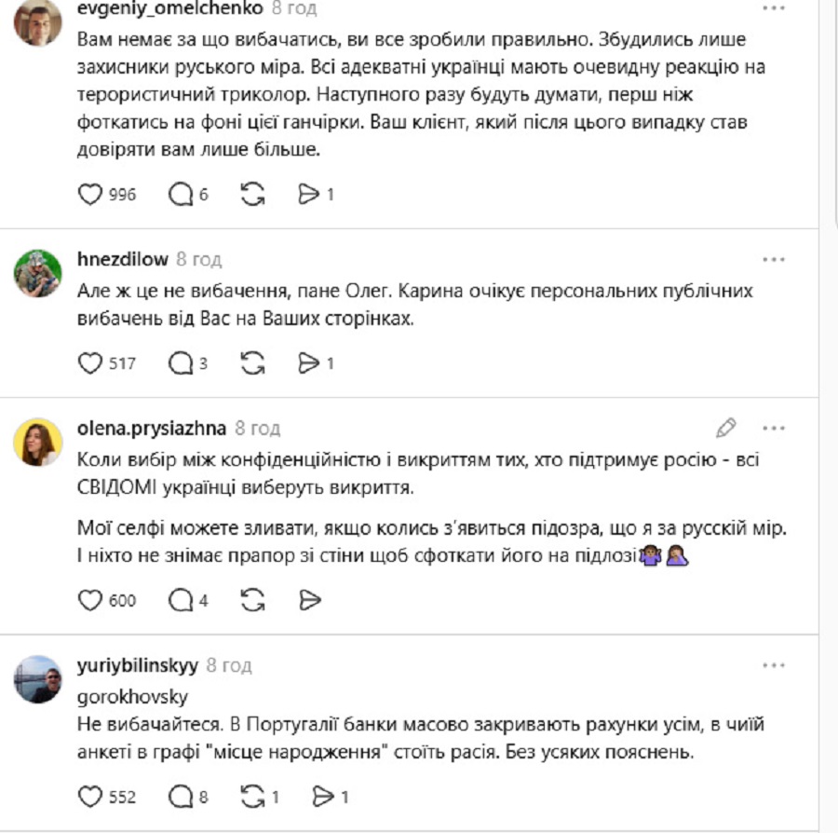The height and width of the screenshot is (833, 838).
Task: Toggle like on olena.prysiazhna's comment
Action: (x=90, y=600)
